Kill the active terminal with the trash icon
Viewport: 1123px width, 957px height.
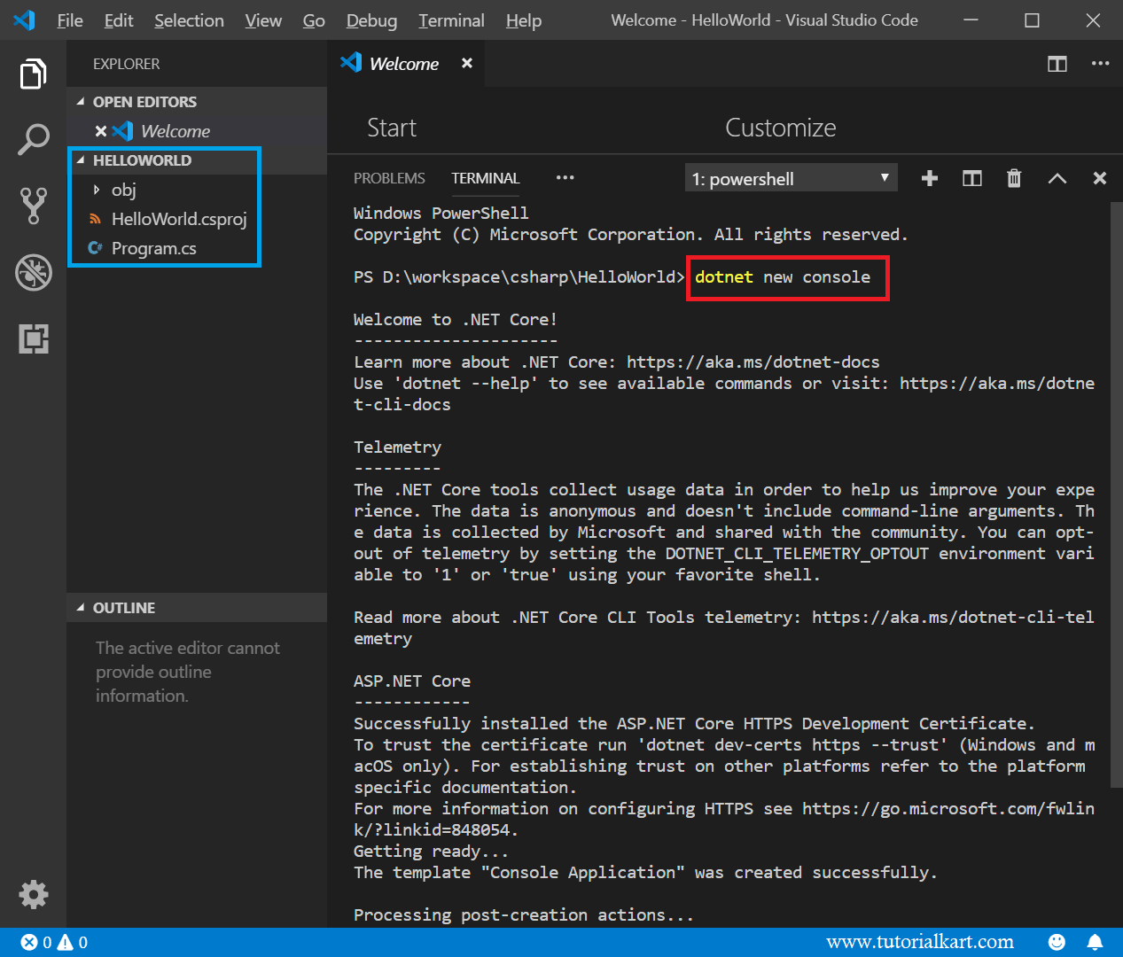click(x=1014, y=178)
